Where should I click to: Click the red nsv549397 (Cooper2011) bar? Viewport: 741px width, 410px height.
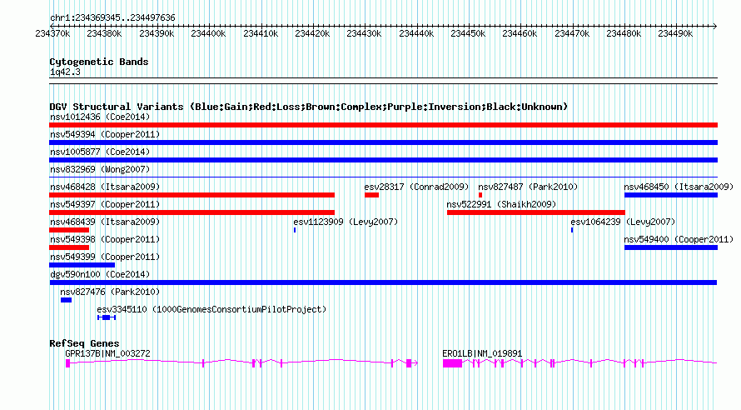click(x=191, y=212)
